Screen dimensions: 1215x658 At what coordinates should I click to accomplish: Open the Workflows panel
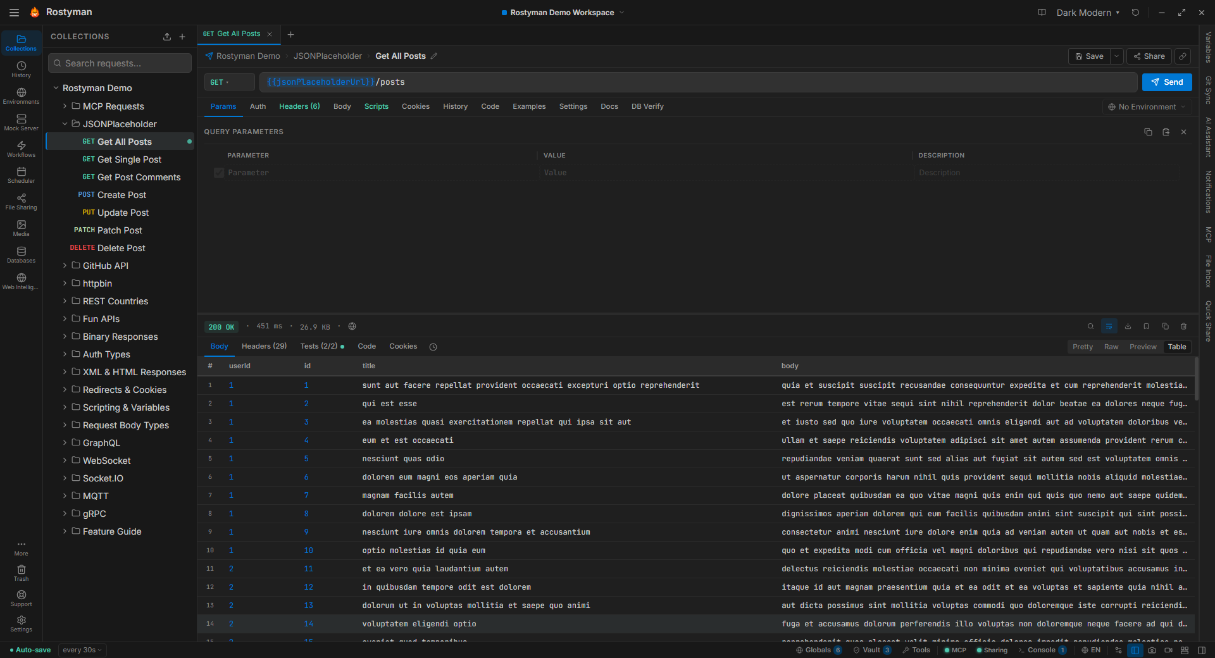pyautogui.click(x=21, y=149)
